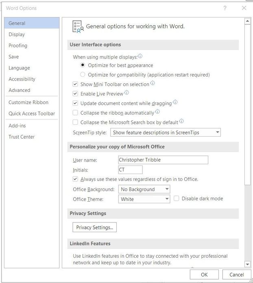Open Quick Access Toolbar settings

32,113
